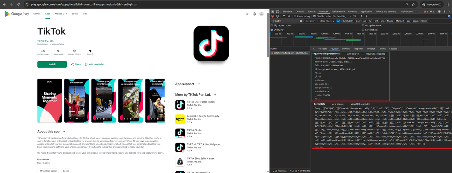Screen dimensions: 452x173
Task: Open DevTools main settings gear
Action: [439, 12]
